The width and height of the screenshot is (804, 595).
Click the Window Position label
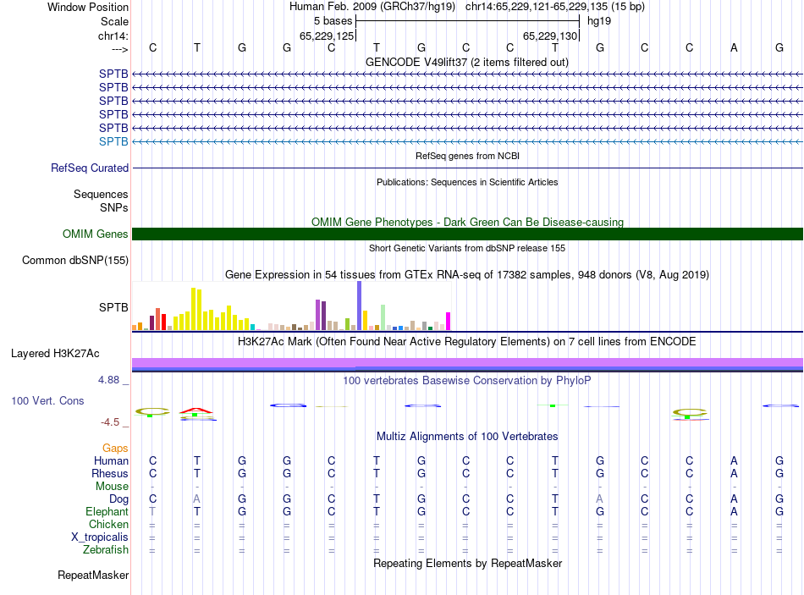[88, 7]
